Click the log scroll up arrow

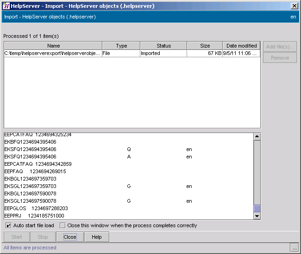[257, 137]
